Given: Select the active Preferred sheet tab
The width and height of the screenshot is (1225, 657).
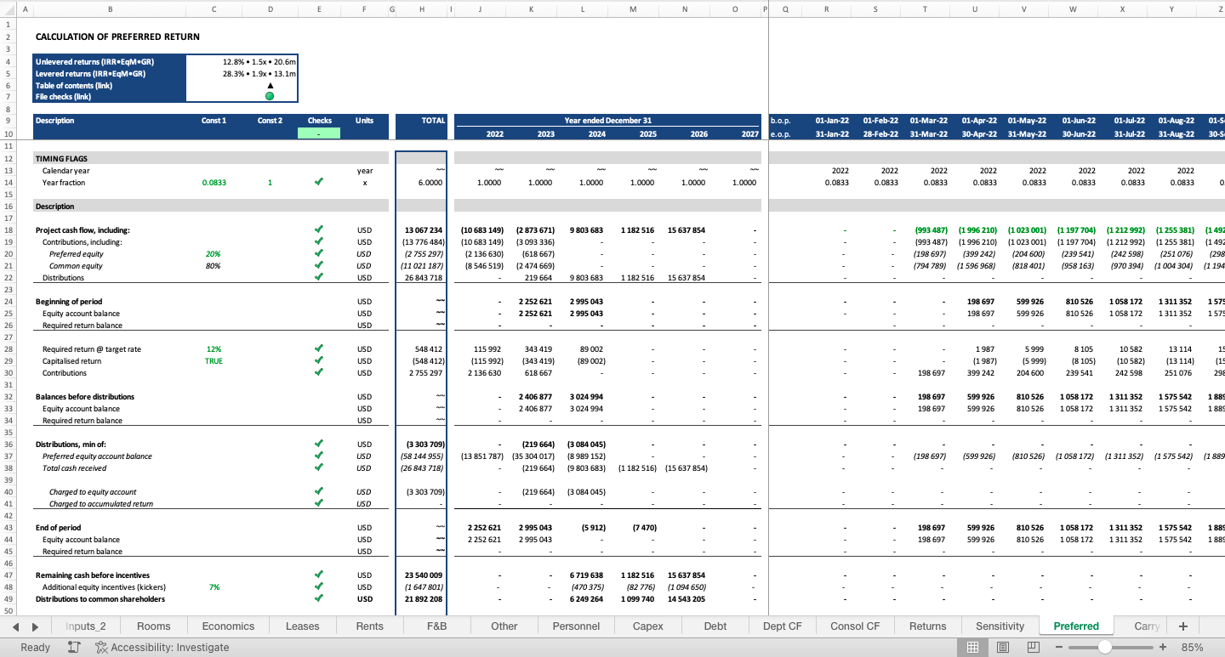Looking at the screenshot, I should 1076,626.
